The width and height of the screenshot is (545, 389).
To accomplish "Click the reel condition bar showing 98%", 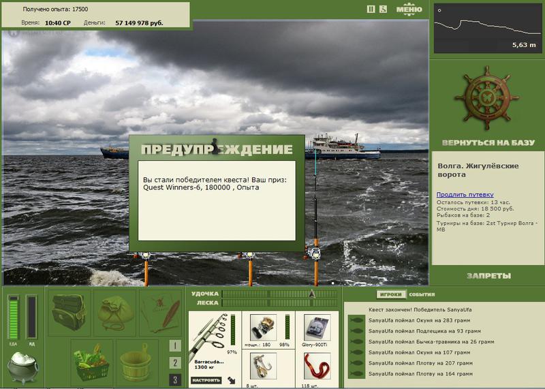I will [287, 327].
